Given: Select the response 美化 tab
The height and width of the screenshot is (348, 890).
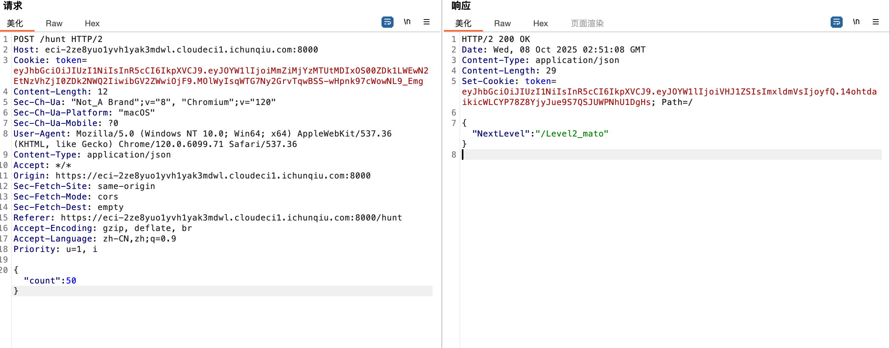Looking at the screenshot, I should coord(463,24).
